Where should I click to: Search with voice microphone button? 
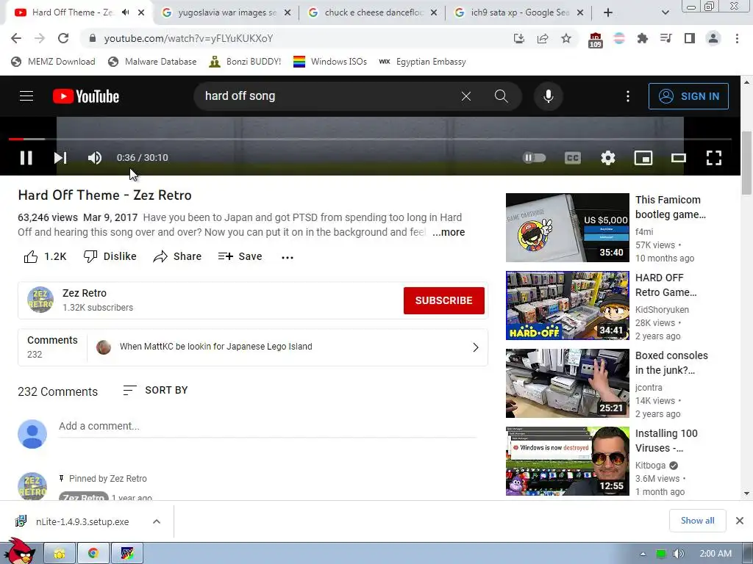548,96
